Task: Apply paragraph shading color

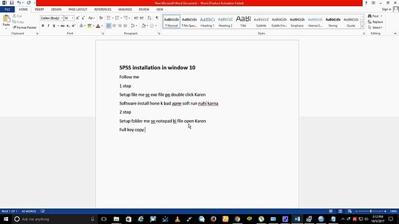Action: point(143,26)
